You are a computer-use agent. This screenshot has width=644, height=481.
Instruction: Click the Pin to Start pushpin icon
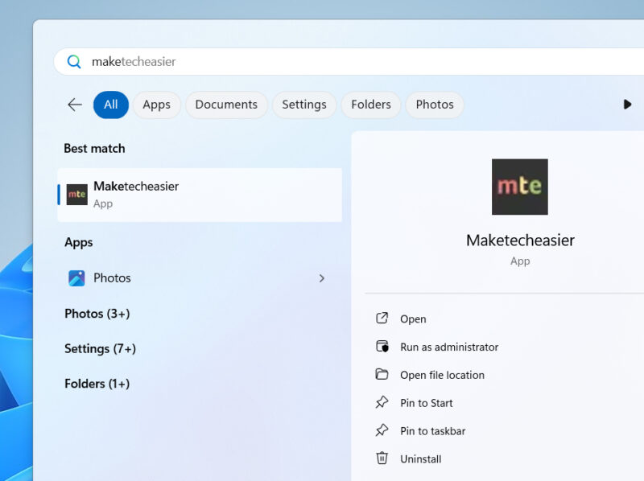(x=382, y=403)
